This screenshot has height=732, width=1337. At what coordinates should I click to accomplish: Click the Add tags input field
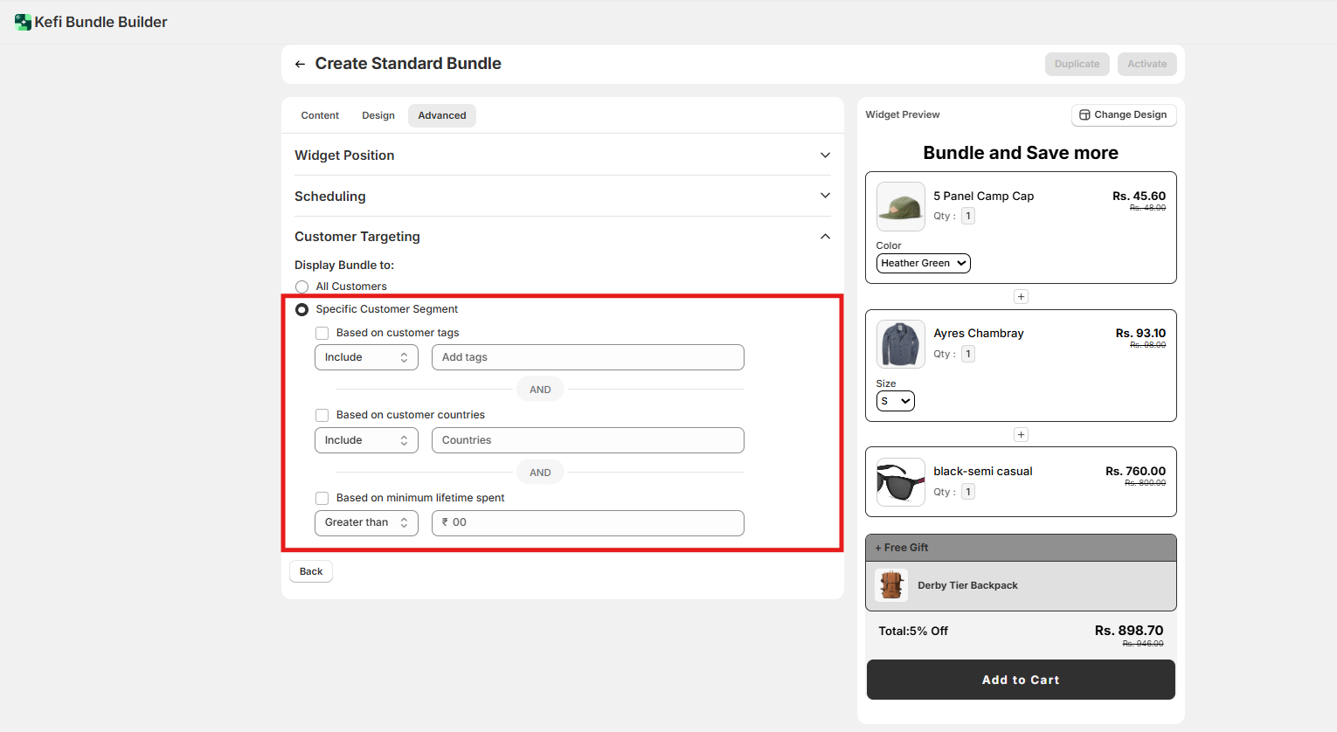(x=587, y=357)
